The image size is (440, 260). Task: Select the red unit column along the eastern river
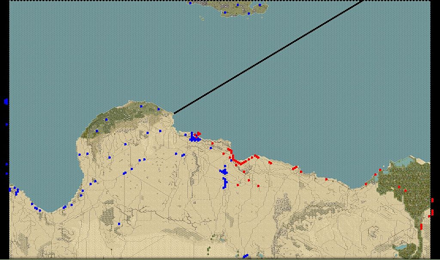pyautogui.click(x=421, y=227)
